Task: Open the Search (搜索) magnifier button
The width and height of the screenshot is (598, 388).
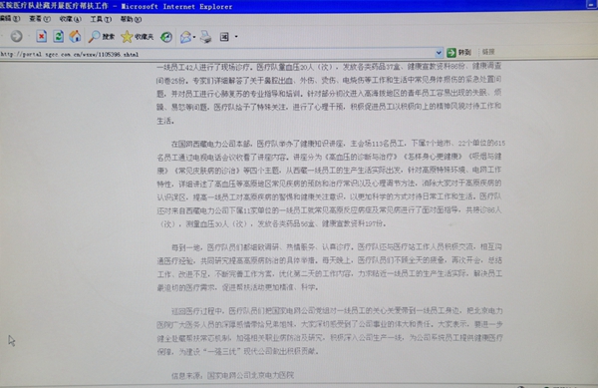Action: click(x=102, y=37)
